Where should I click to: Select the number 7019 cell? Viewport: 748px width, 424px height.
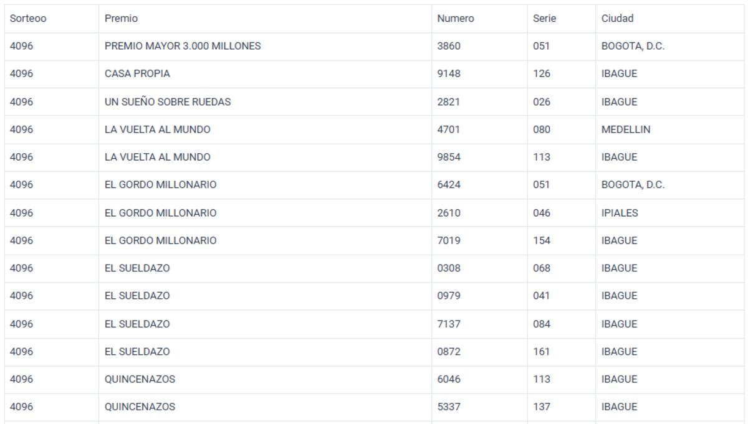(x=449, y=240)
